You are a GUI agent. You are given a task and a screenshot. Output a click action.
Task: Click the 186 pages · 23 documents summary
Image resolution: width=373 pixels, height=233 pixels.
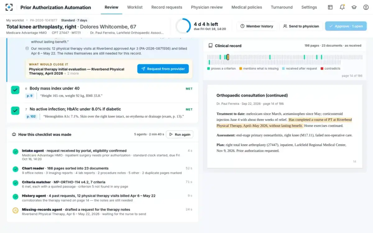coord(333,46)
